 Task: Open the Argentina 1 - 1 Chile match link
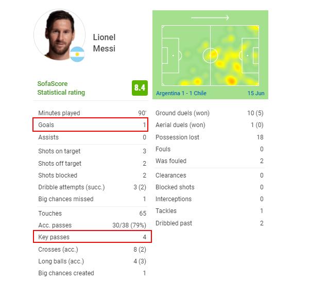[x=182, y=93]
